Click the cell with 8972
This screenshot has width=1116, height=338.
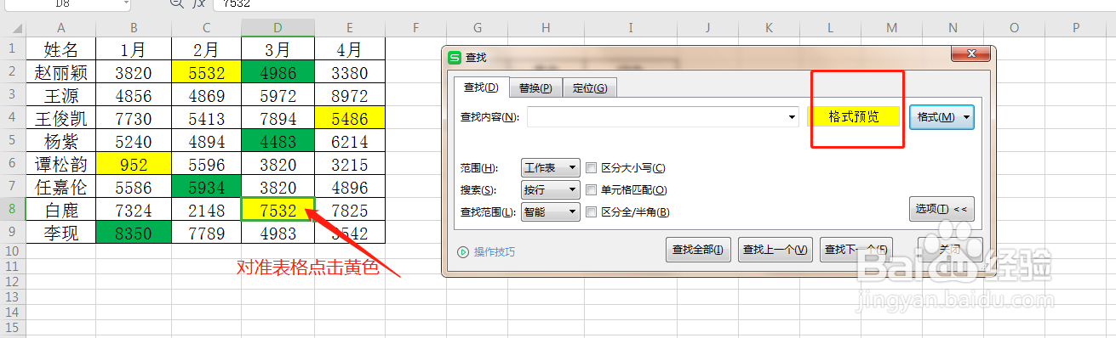[350, 95]
